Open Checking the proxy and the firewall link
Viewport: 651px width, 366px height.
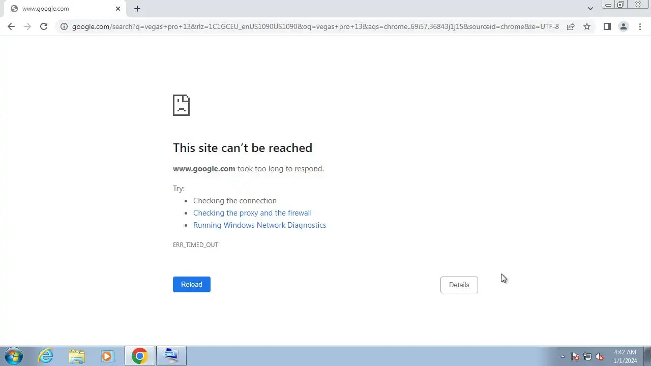pos(252,213)
